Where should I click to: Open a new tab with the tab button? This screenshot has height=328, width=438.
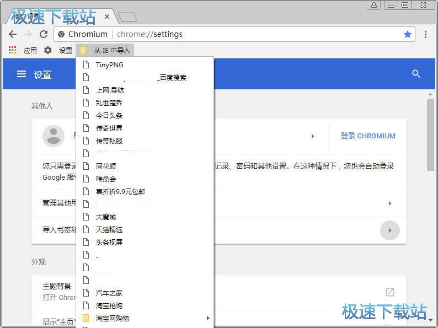point(127,17)
